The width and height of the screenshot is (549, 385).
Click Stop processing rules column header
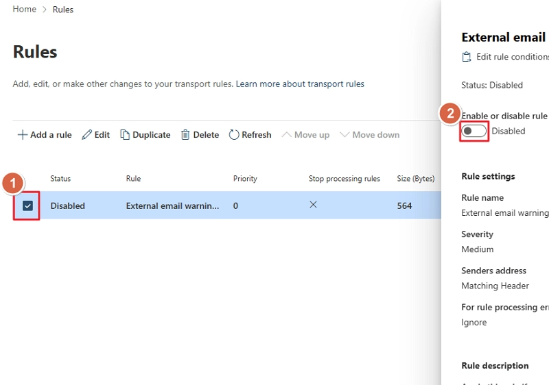click(x=344, y=179)
